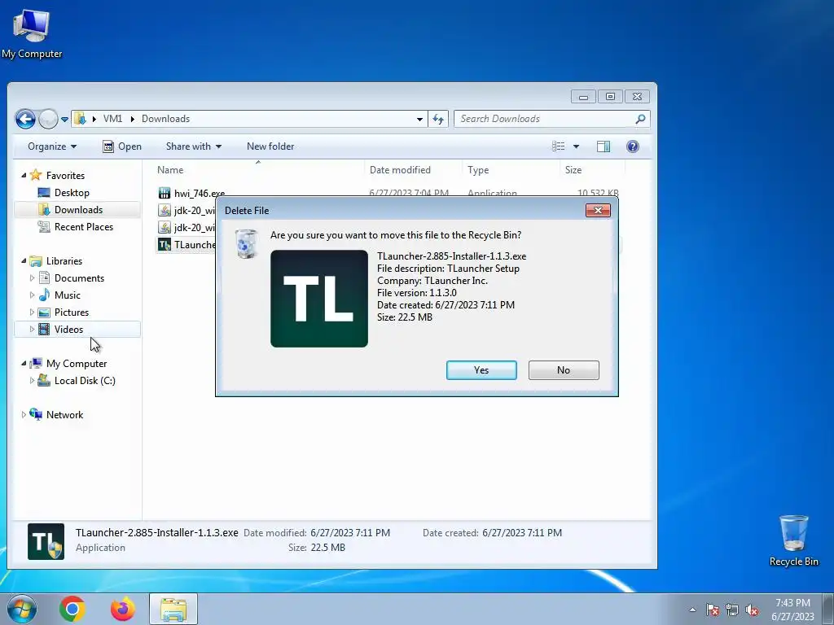This screenshot has height=625, width=834.
Task: Cancel deletion with the No button
Action: tap(564, 370)
